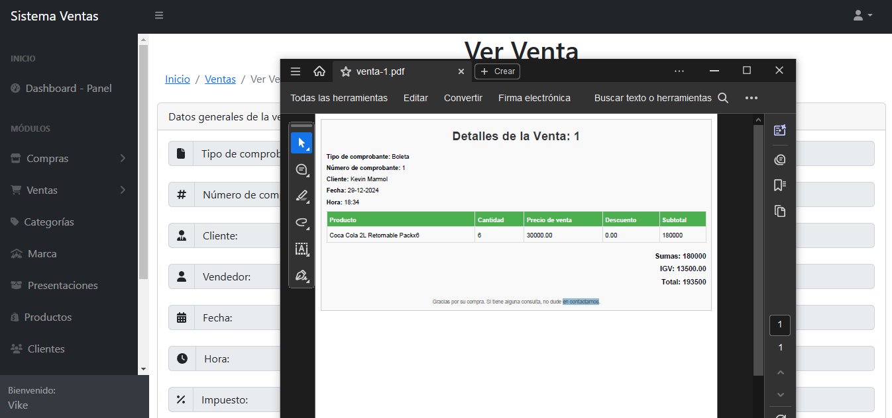
Task: Open the search text magnifier in Acrobat
Action: 723,97
